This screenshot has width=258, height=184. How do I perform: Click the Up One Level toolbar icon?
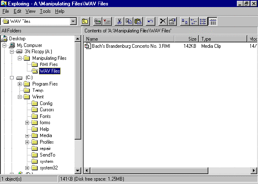point(85,21)
